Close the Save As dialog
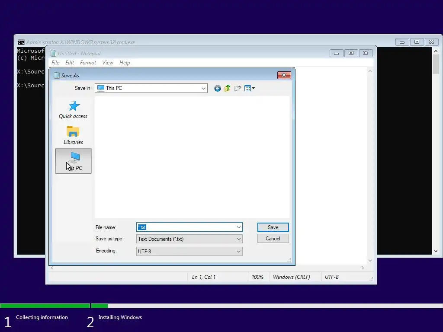 pos(284,75)
